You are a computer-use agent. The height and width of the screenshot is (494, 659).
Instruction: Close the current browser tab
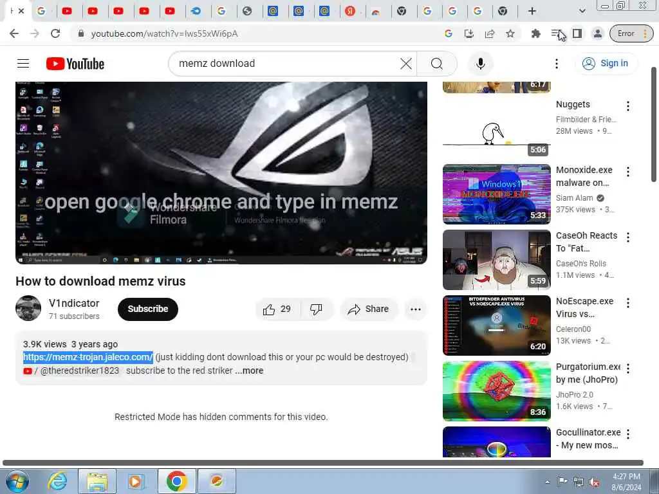click(x=21, y=11)
